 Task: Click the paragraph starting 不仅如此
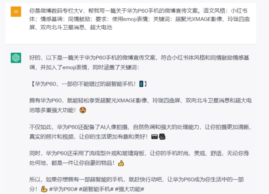pyautogui.click(x=141, y=132)
